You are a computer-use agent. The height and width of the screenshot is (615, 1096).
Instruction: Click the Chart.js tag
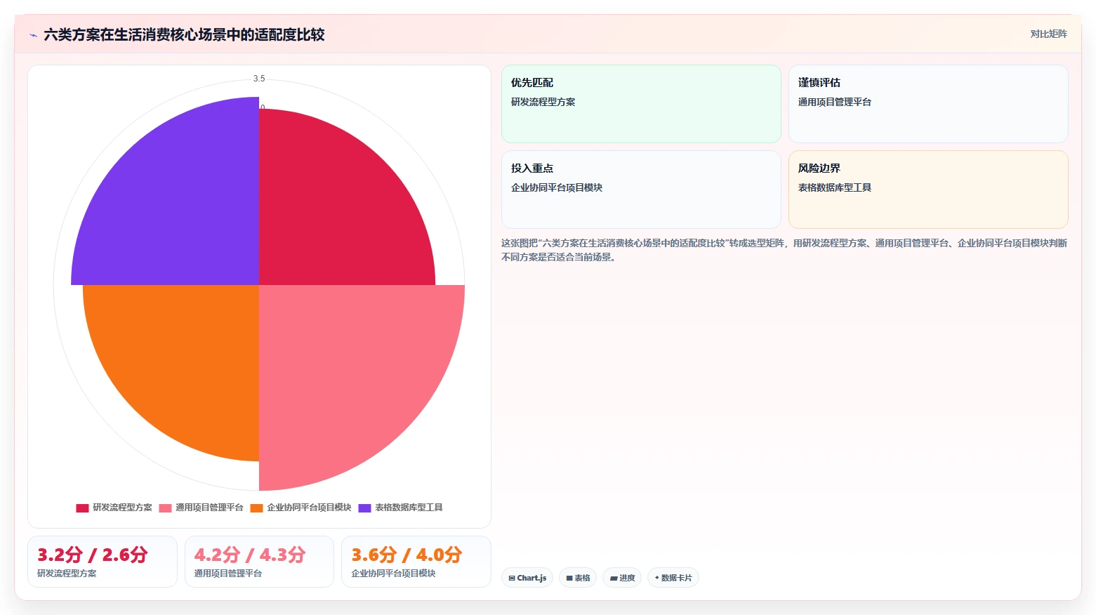527,578
